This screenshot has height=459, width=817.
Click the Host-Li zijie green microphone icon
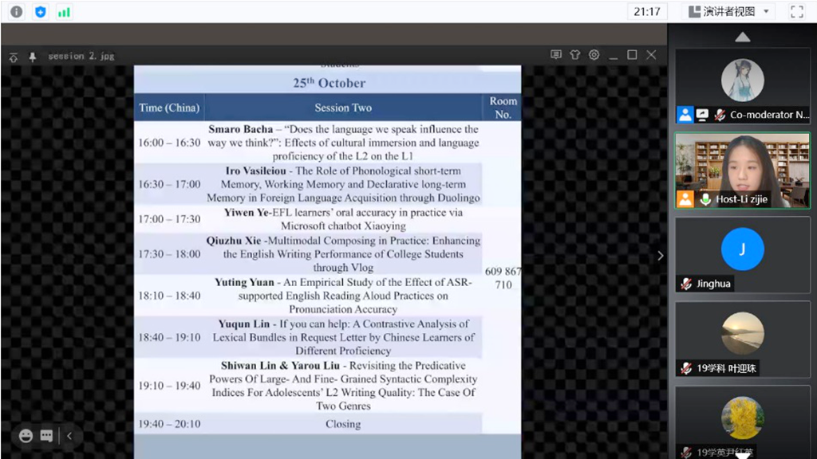coord(705,199)
